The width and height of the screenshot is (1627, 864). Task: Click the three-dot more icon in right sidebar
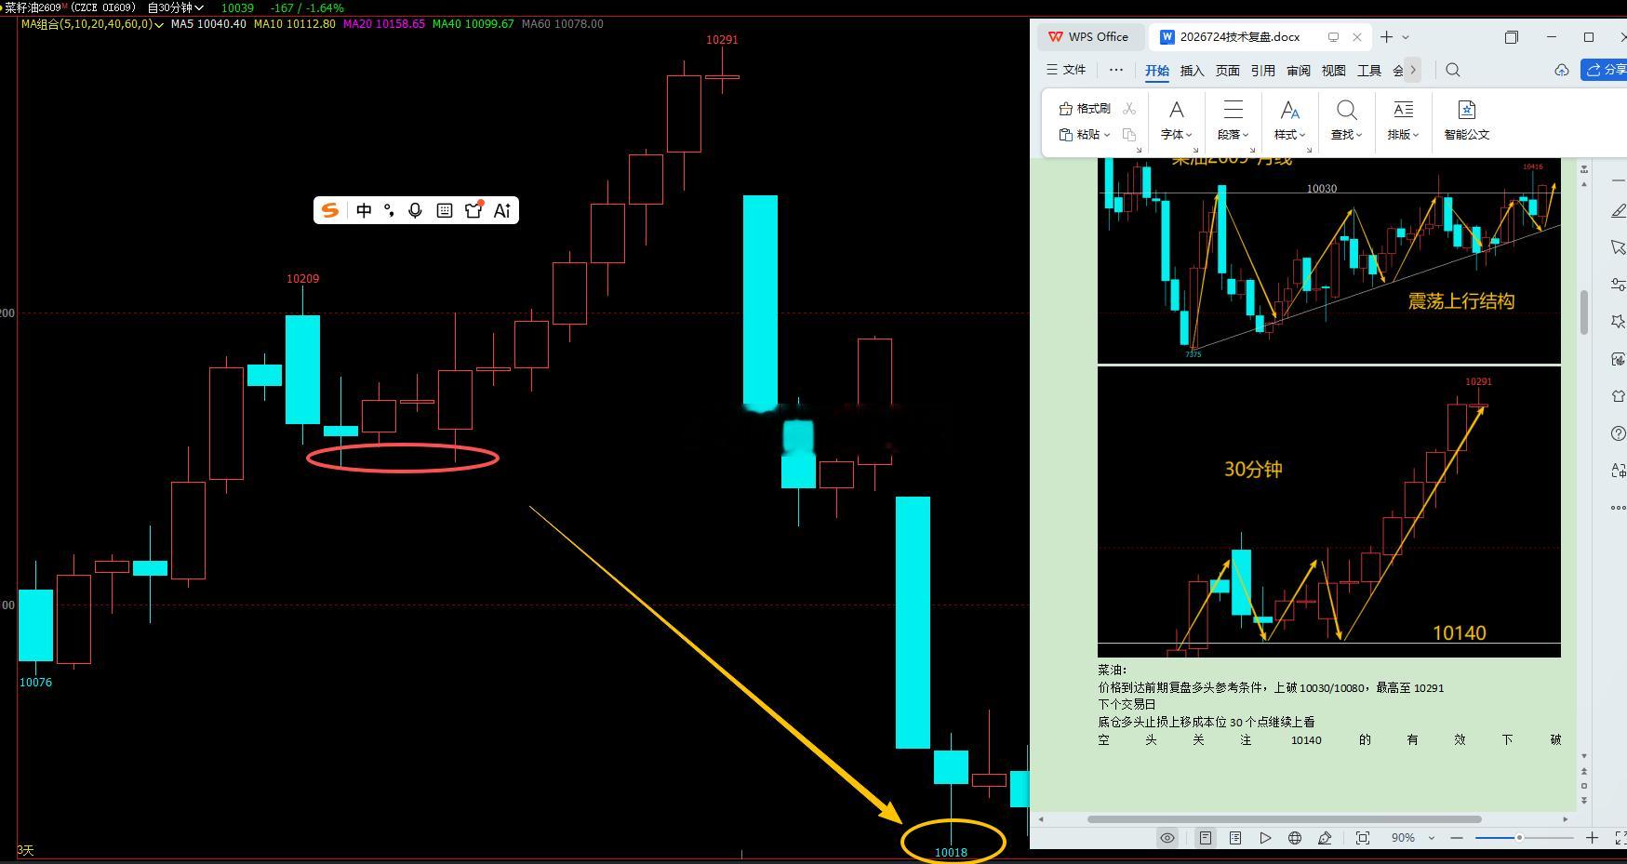click(x=1619, y=508)
